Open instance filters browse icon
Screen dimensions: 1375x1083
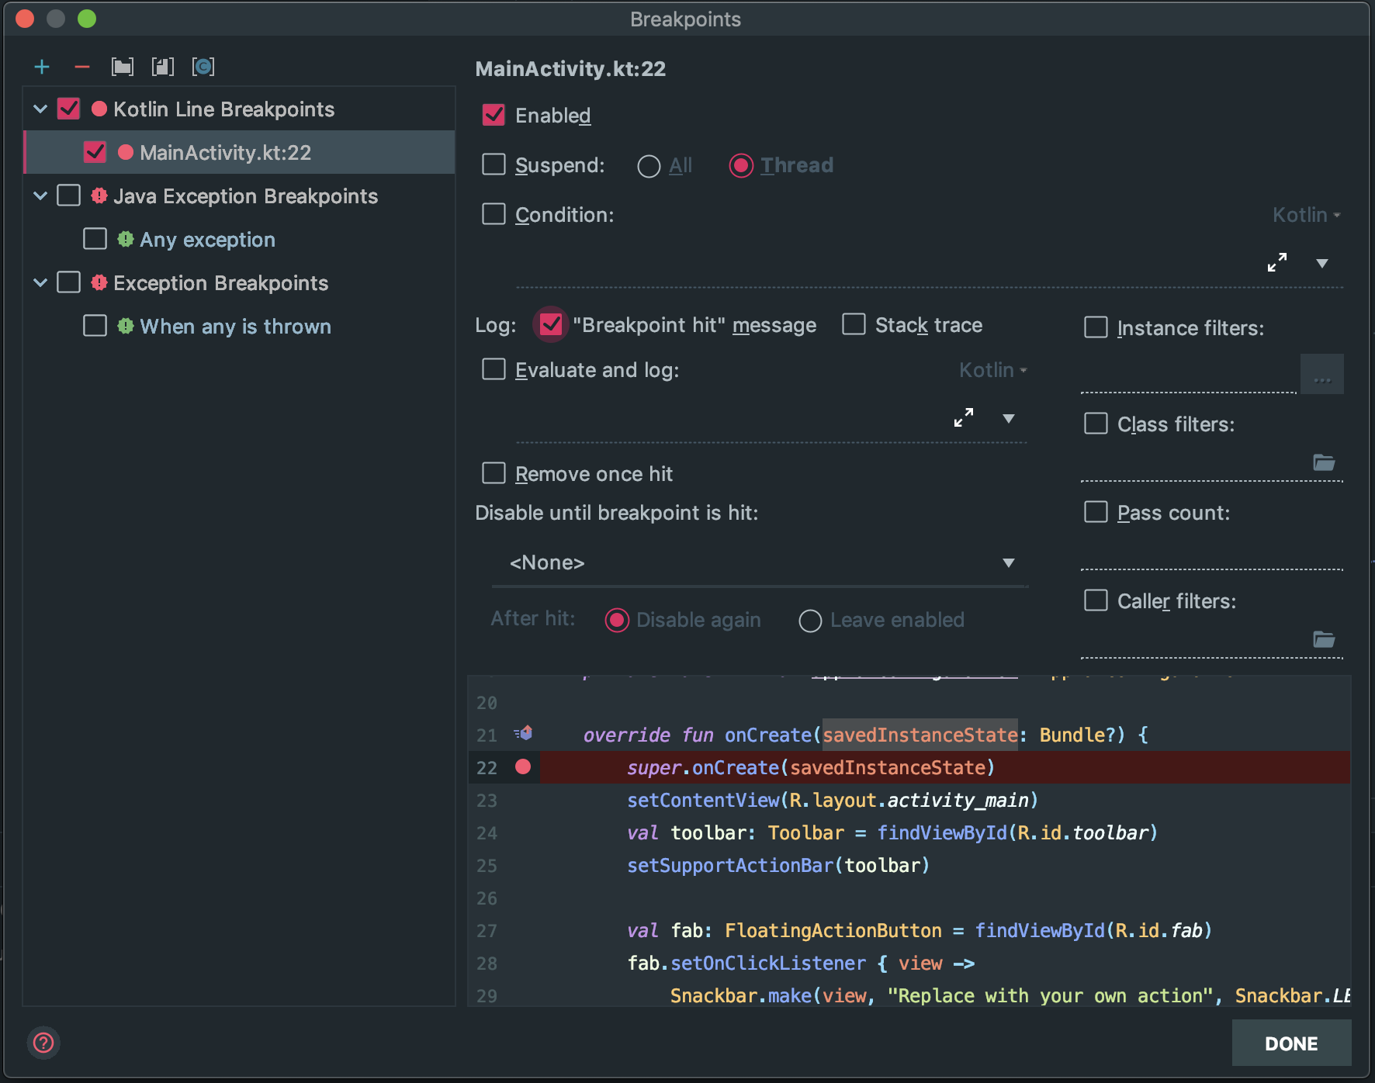coord(1321,373)
